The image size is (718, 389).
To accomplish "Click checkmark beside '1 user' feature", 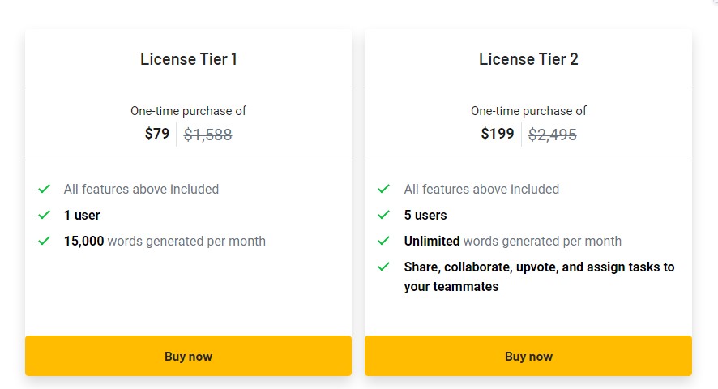I will point(44,215).
